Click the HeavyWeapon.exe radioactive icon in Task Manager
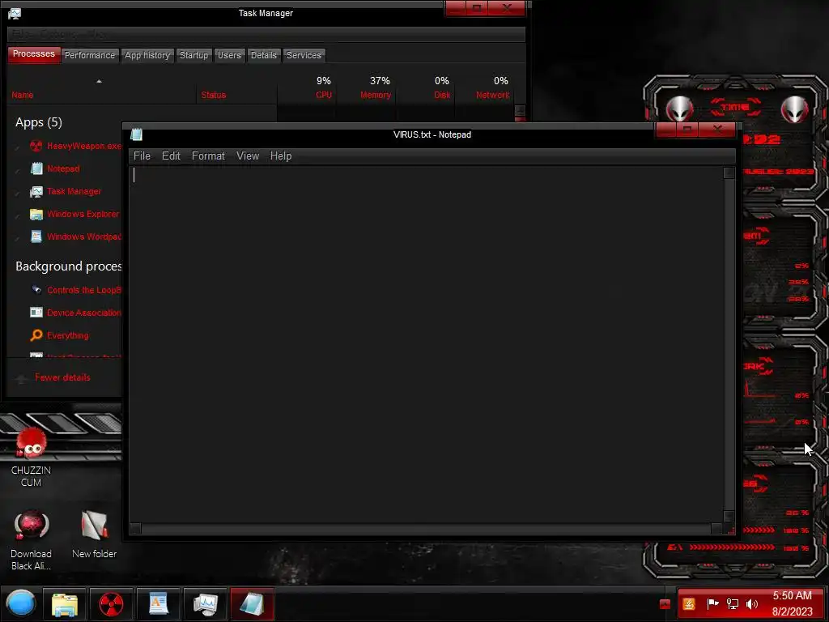The width and height of the screenshot is (829, 622). (x=36, y=146)
